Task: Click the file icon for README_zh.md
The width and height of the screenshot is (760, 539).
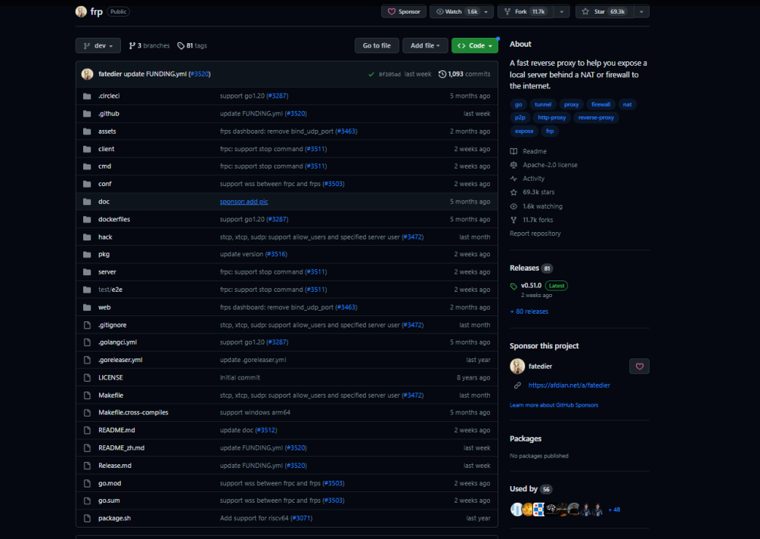Action: [x=87, y=448]
